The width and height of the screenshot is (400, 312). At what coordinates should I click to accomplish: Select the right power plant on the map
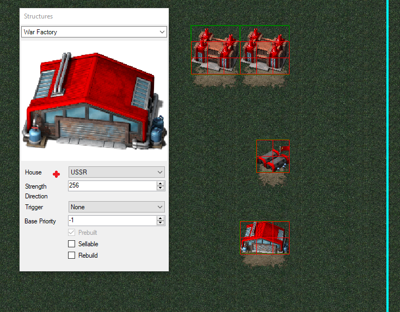pos(265,50)
